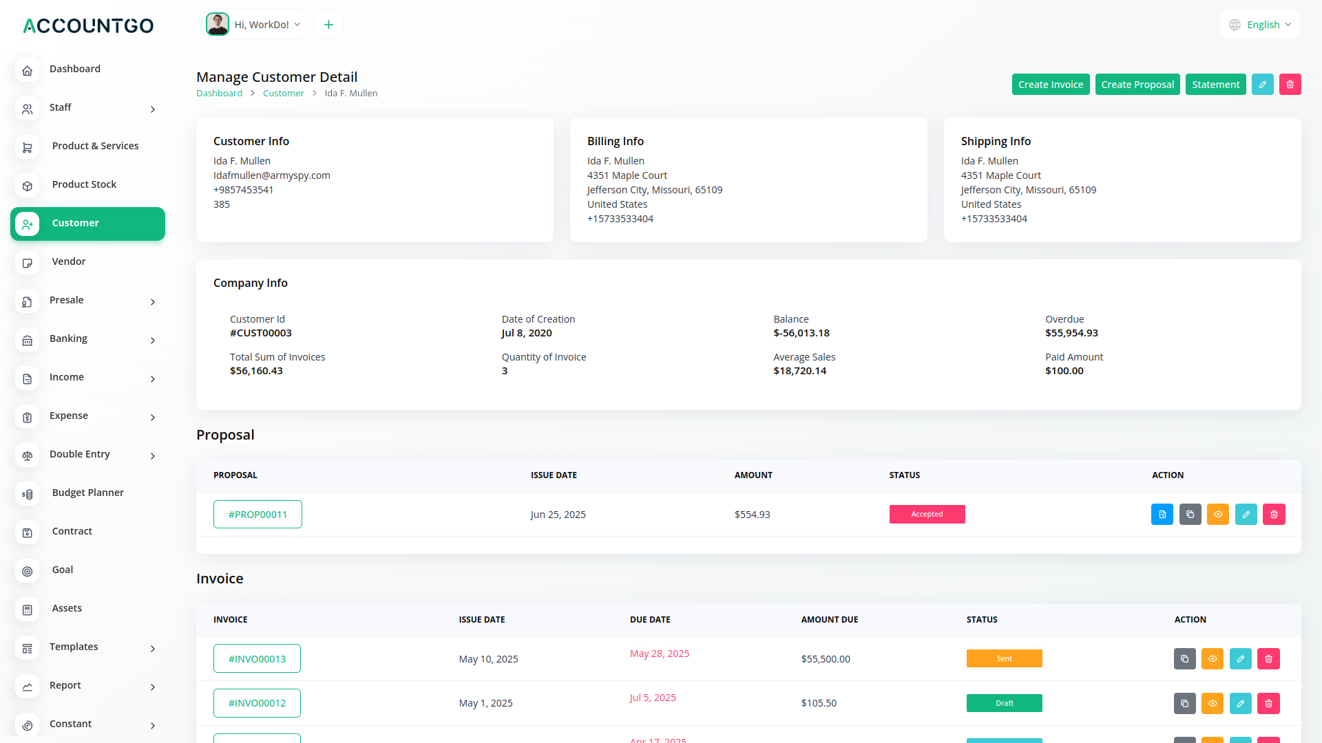The width and height of the screenshot is (1322, 743).
Task: Click the duplicate icon for proposal PROP00011
Action: pyautogui.click(x=1190, y=514)
